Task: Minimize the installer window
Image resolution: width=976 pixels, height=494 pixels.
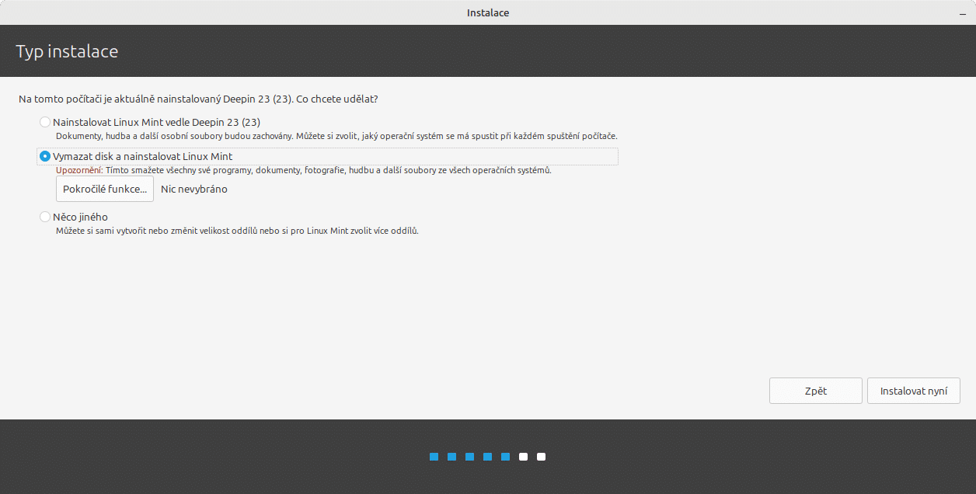Action: click(x=962, y=12)
